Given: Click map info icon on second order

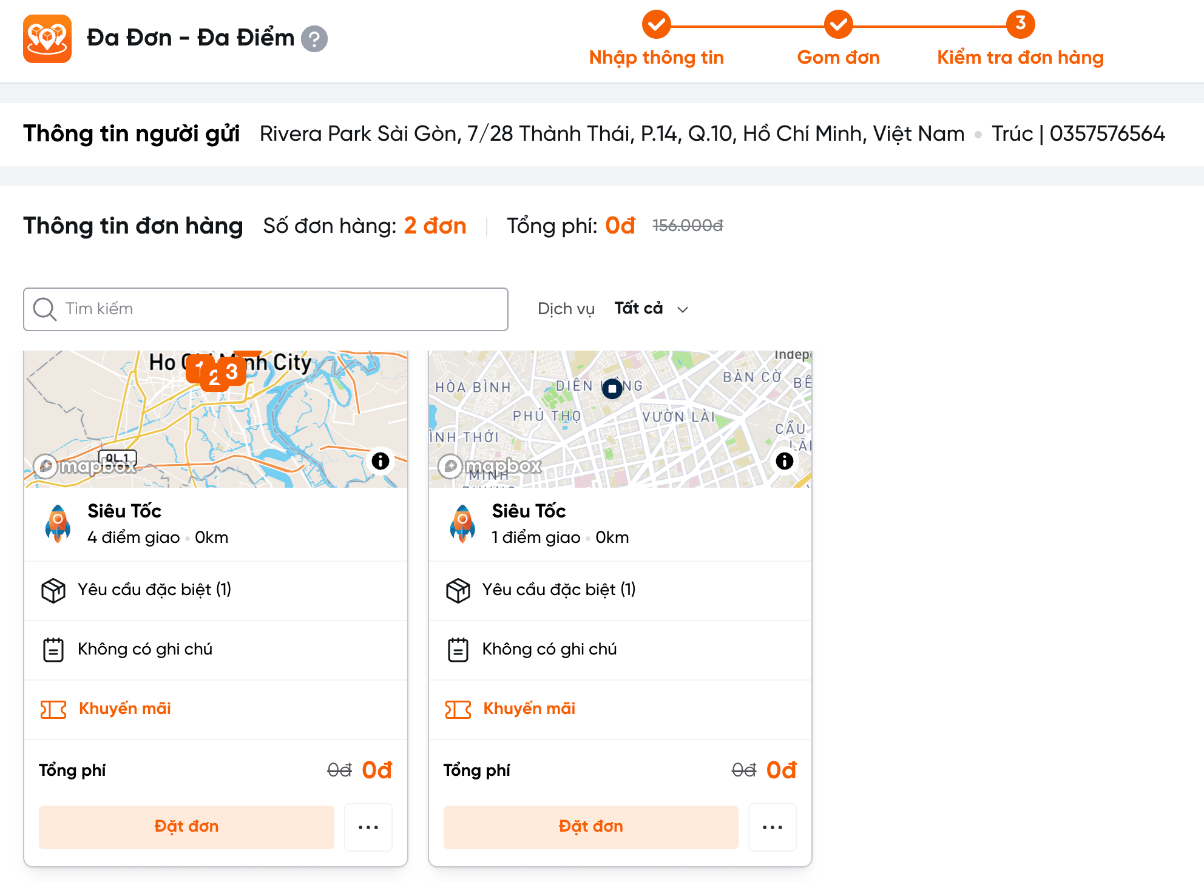Looking at the screenshot, I should tap(784, 461).
